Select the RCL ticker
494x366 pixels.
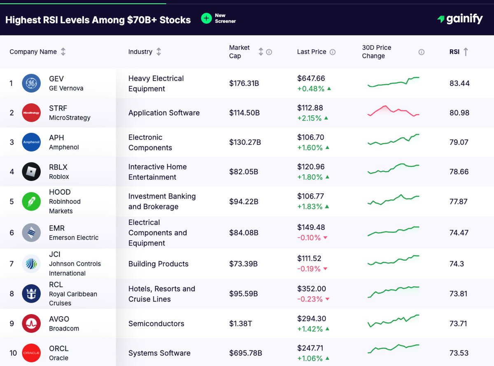tap(56, 284)
